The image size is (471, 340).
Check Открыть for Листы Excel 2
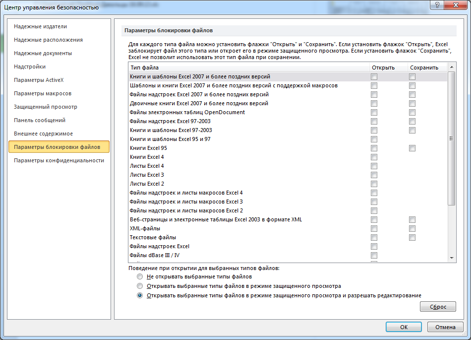pos(374,184)
